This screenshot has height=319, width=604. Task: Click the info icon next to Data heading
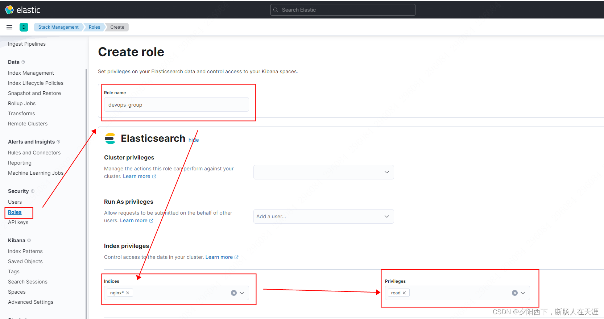pos(23,62)
